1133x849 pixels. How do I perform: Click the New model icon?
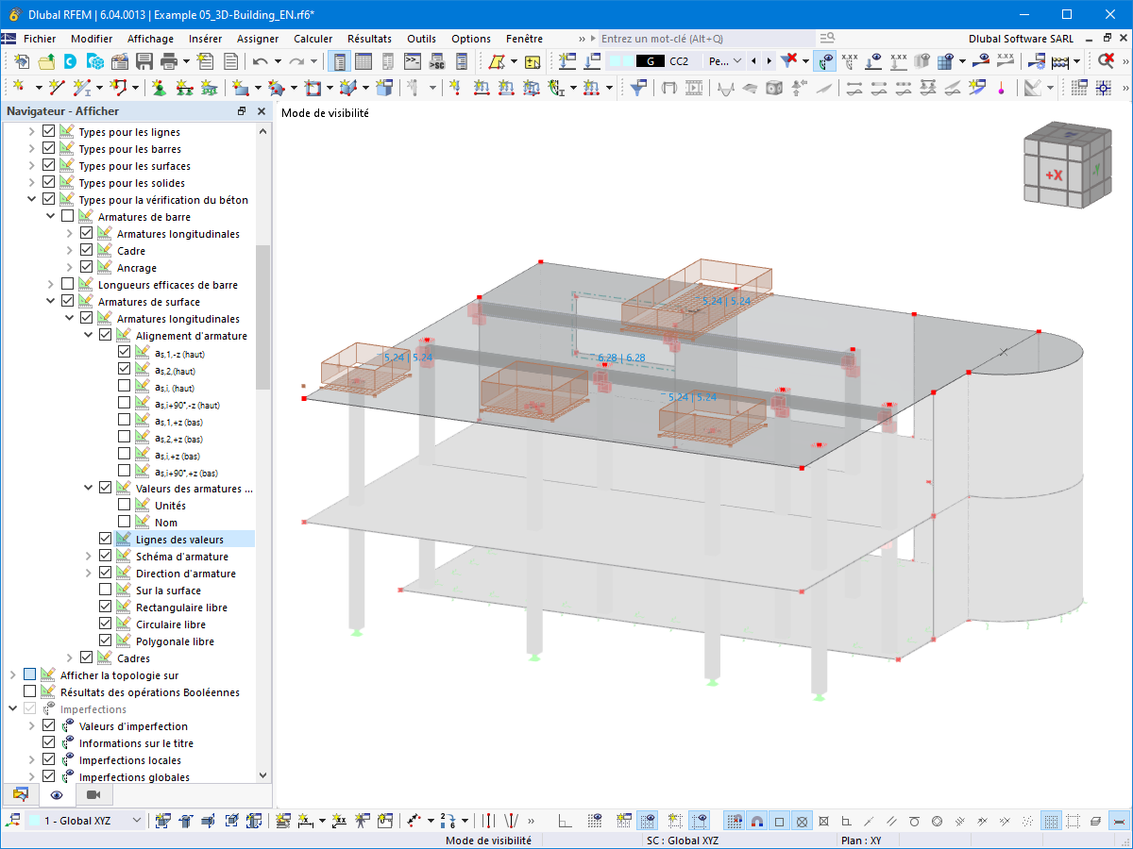[22, 61]
